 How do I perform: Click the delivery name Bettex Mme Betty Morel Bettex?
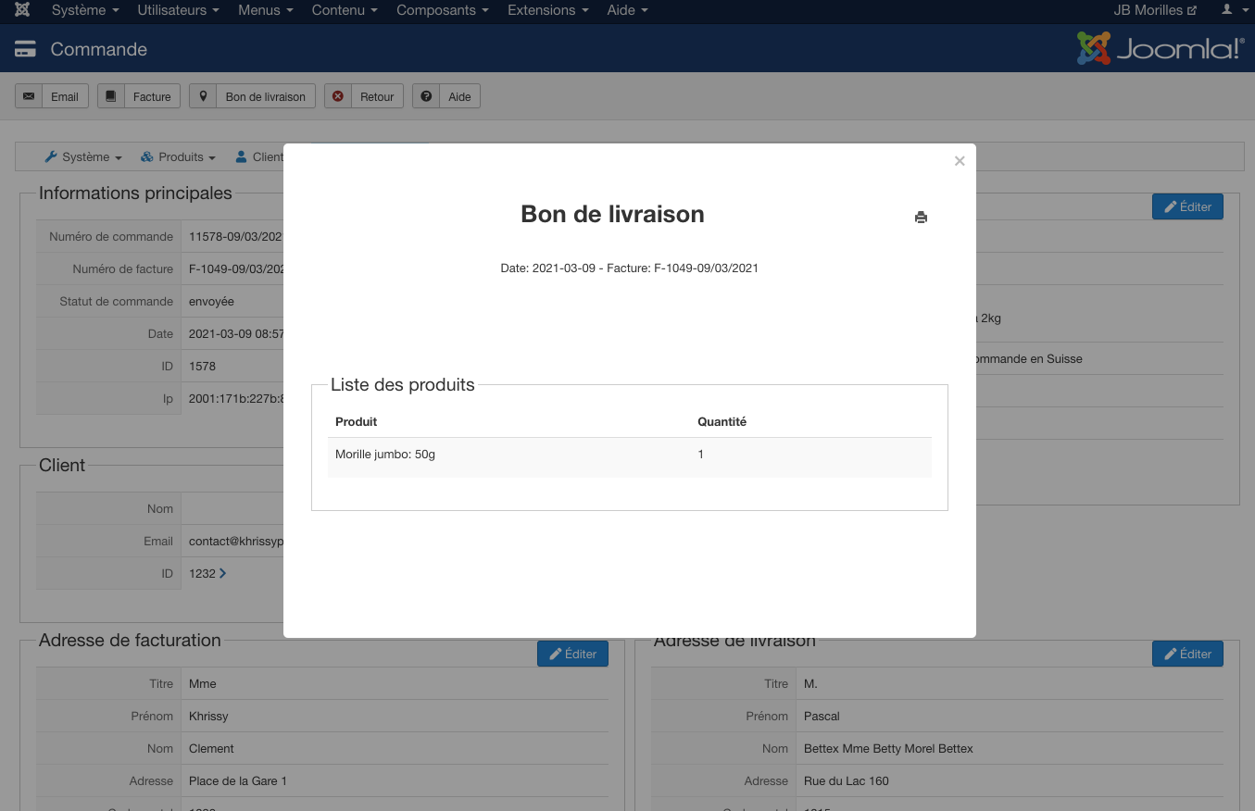click(x=888, y=749)
